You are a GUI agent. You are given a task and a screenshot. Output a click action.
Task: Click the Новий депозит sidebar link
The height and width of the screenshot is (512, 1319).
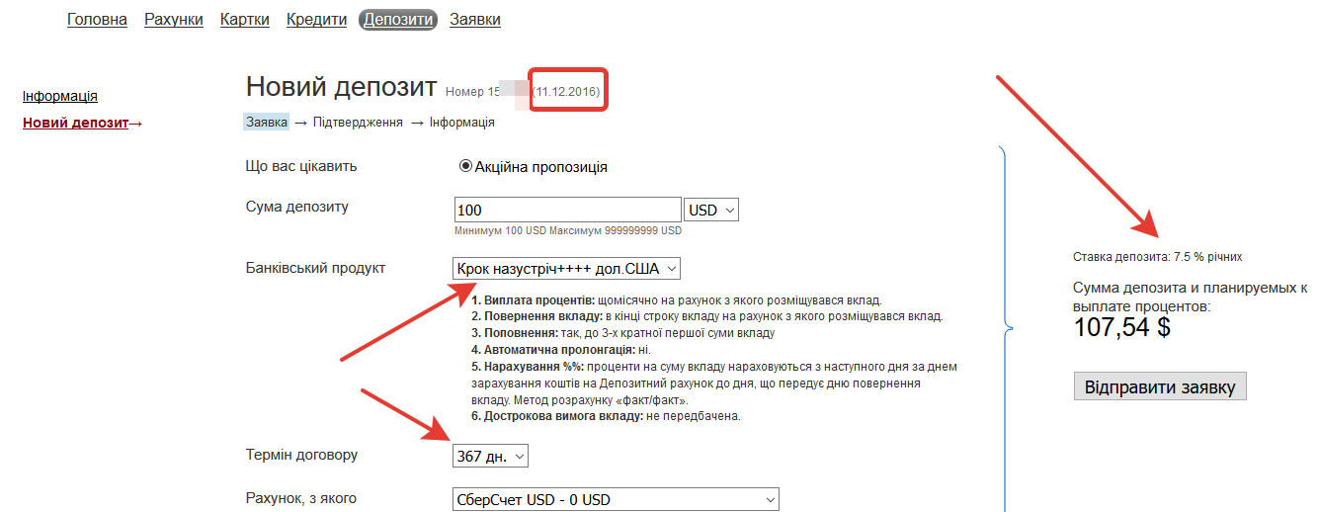tap(76, 124)
